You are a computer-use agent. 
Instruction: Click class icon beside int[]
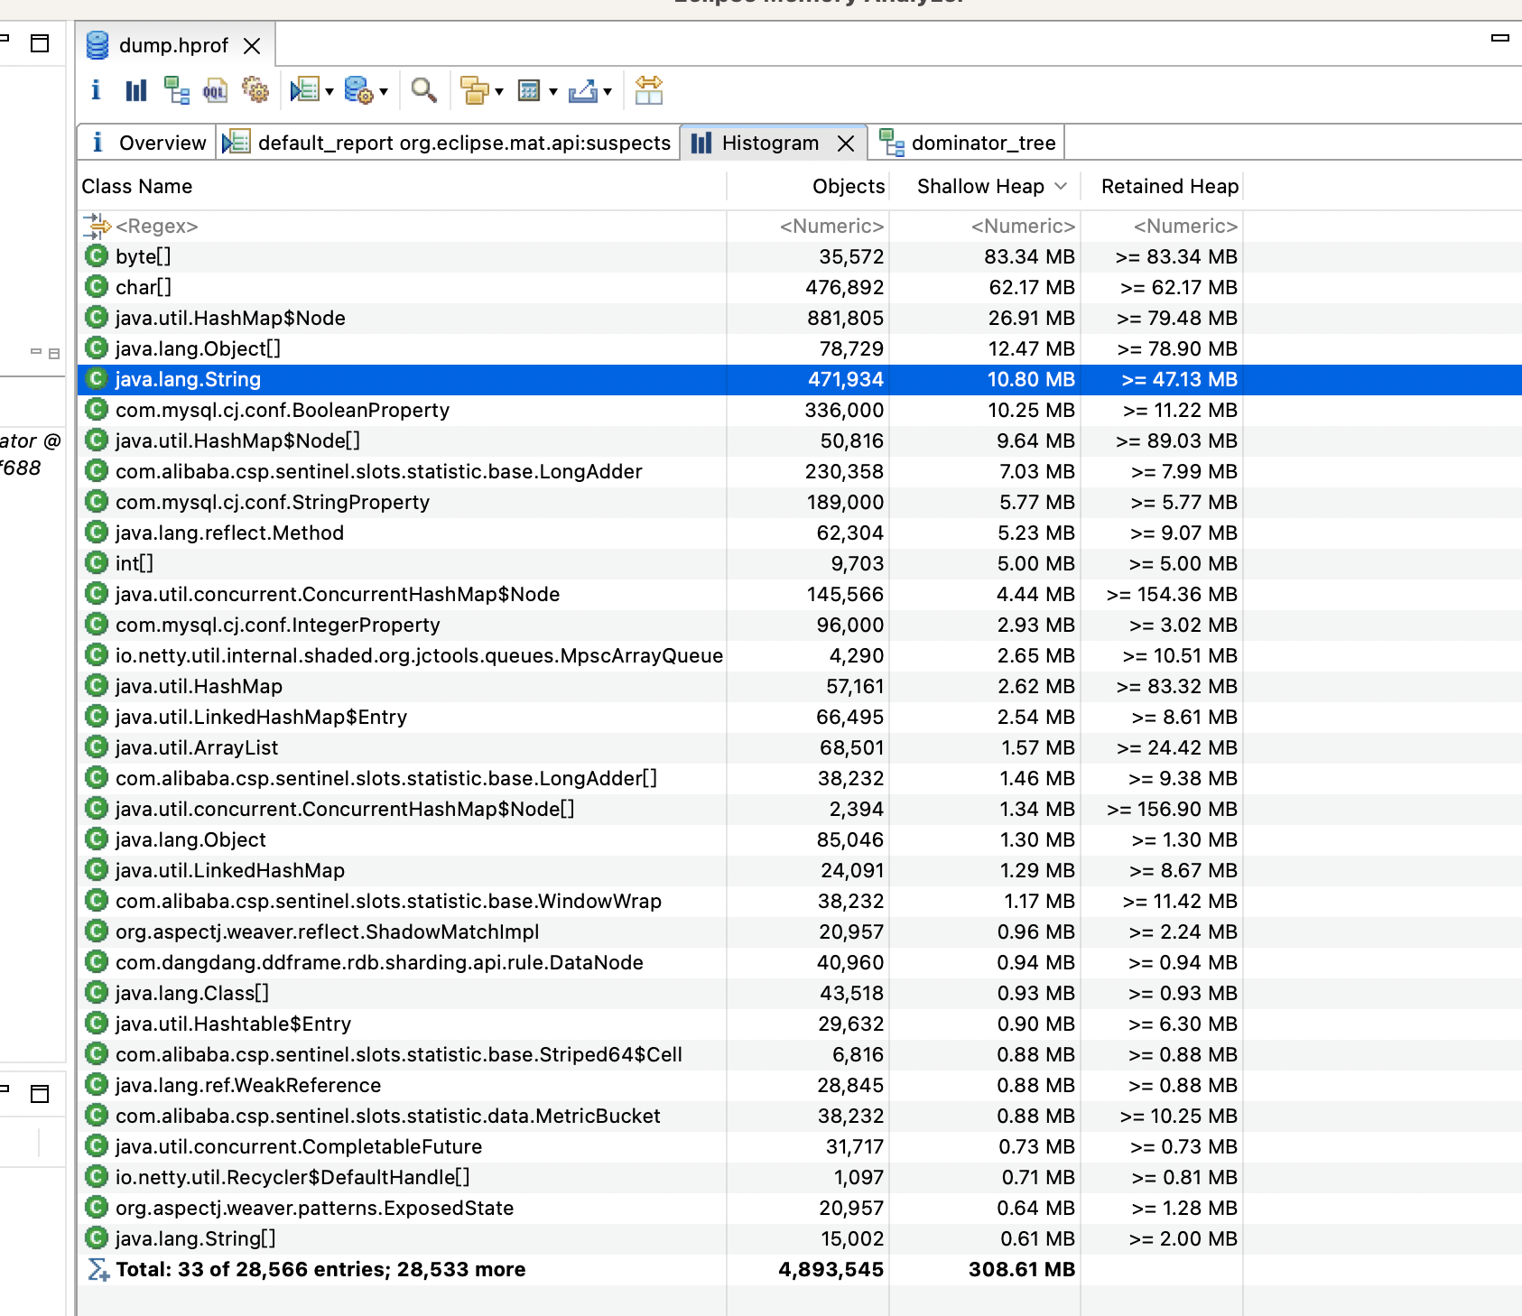(97, 563)
